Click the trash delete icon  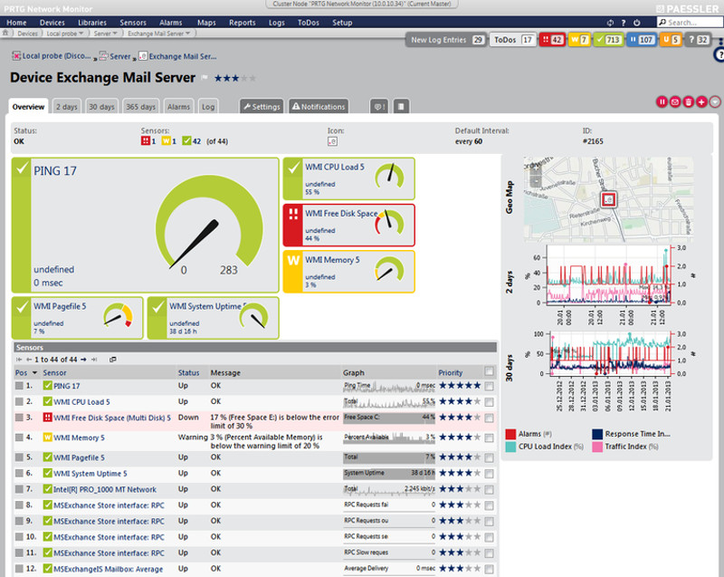(689, 102)
